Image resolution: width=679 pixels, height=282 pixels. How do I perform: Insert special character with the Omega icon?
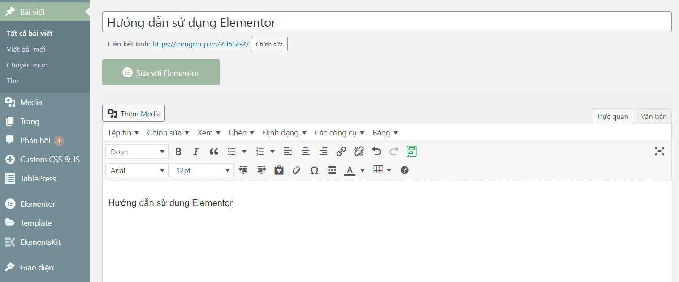coord(314,170)
